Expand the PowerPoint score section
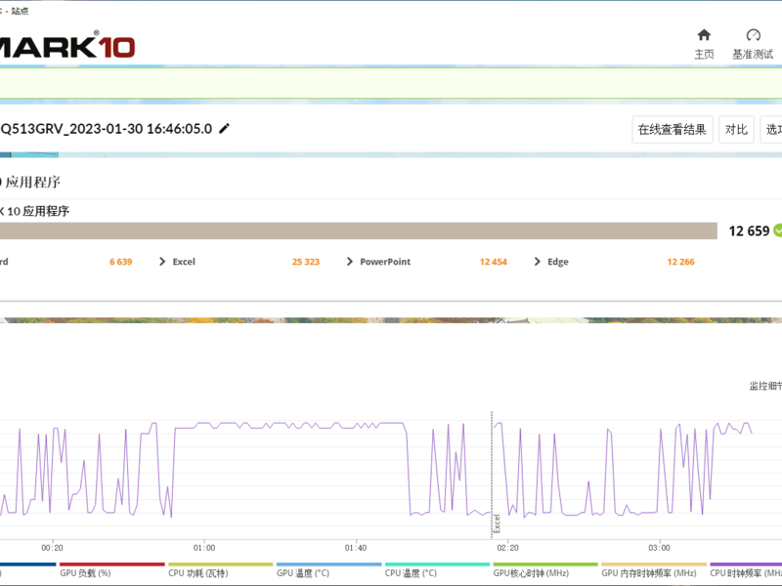This screenshot has height=586, width=782. [x=350, y=262]
